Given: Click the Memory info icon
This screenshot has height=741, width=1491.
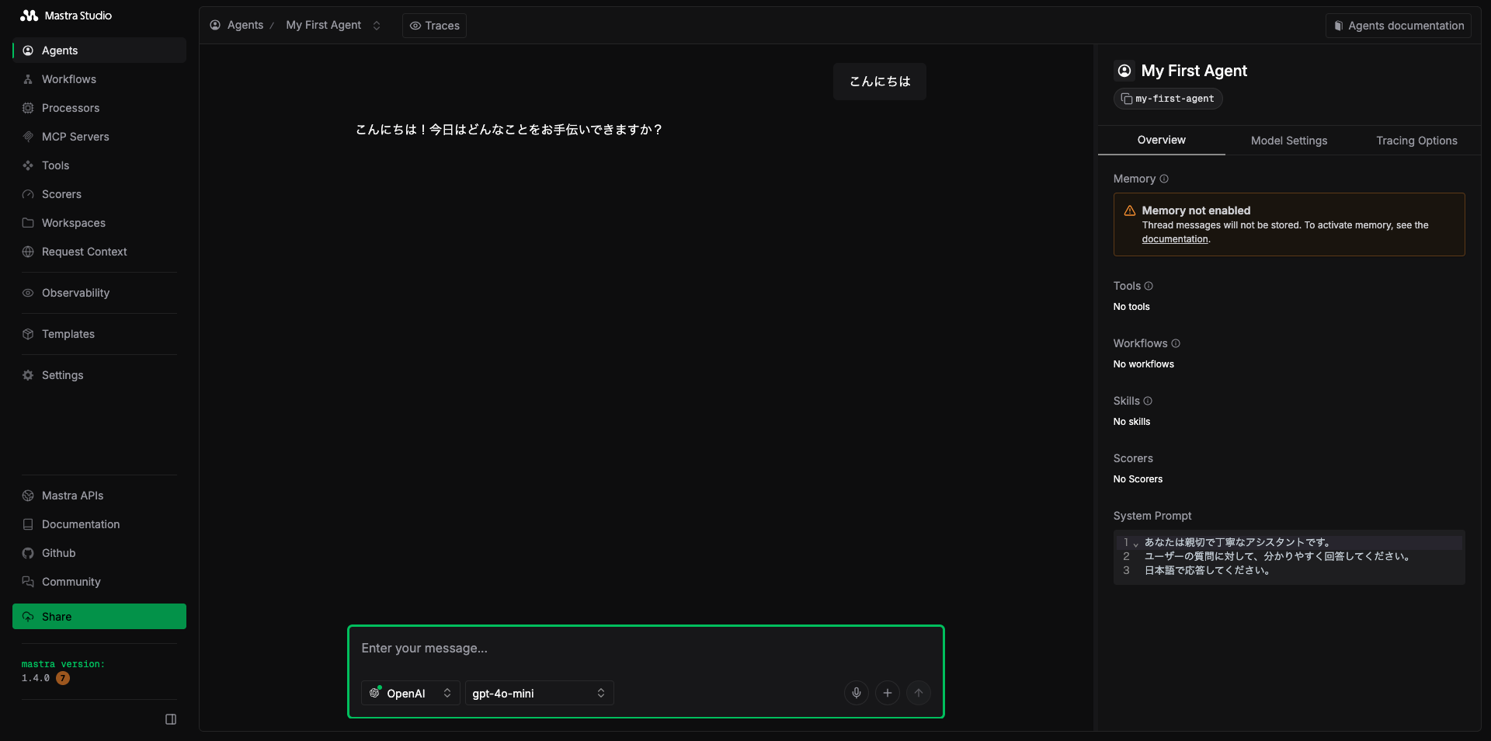Looking at the screenshot, I should 1163,179.
